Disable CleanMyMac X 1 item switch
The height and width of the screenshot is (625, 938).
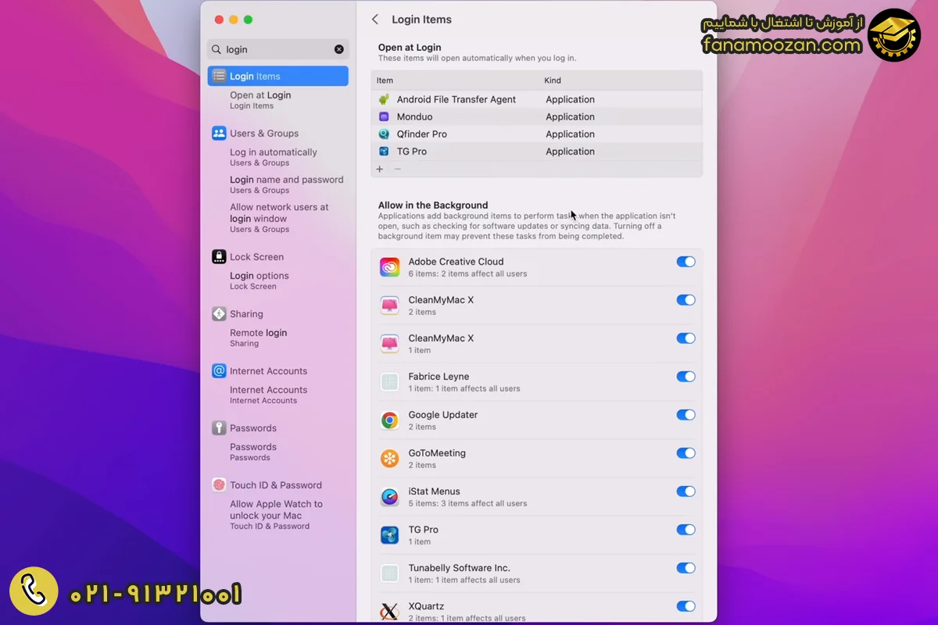coord(686,338)
